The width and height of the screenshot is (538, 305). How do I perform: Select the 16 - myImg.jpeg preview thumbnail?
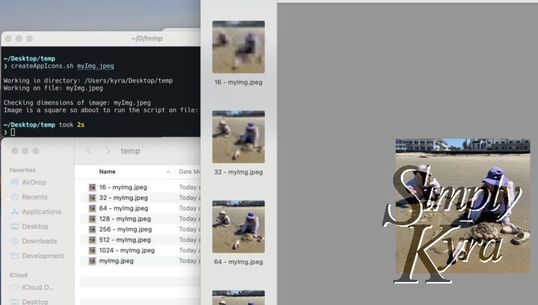pos(238,47)
